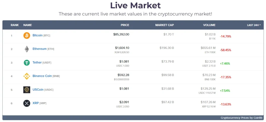
Task: Sort by the Name column header
Action: pos(28,25)
